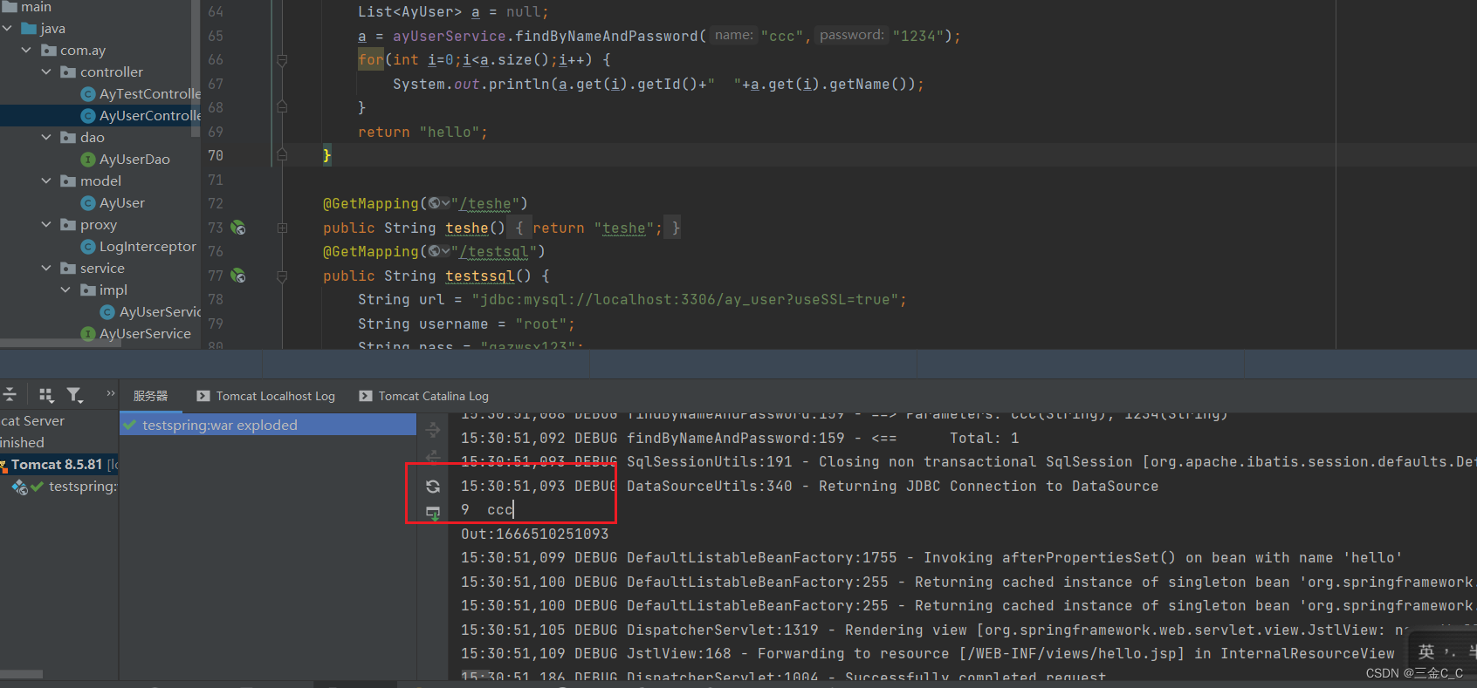
Task: Click the globe URL icon before /teshe
Action: pos(434,203)
